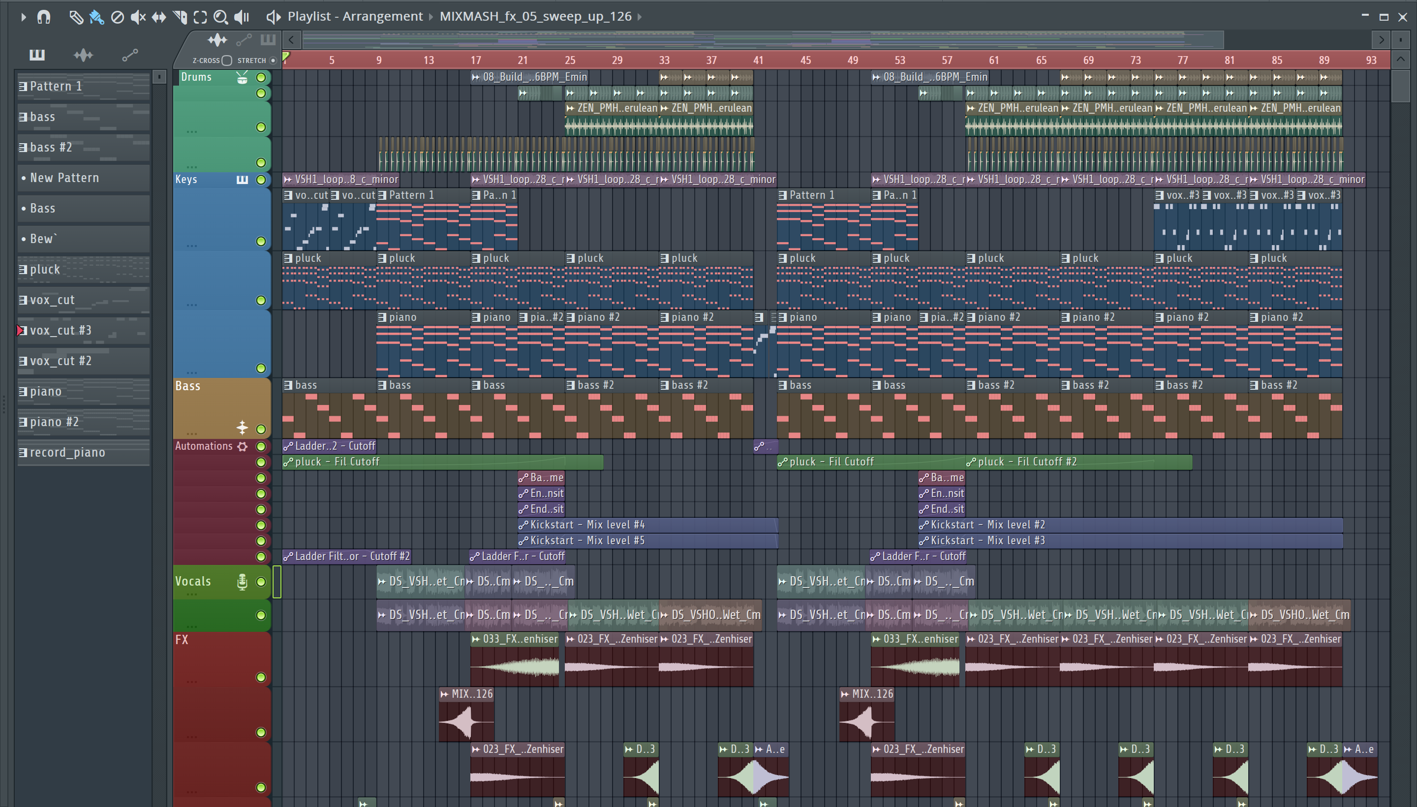Open the playlist options arrow menu
Screen dimensions: 1417x807
[23, 17]
